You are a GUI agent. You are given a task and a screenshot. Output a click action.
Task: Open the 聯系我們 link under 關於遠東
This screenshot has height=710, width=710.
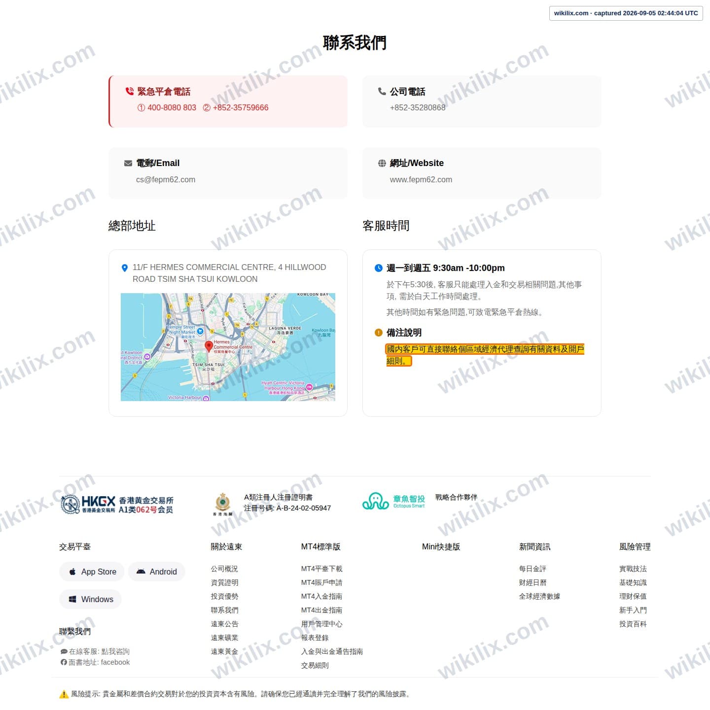pos(224,610)
